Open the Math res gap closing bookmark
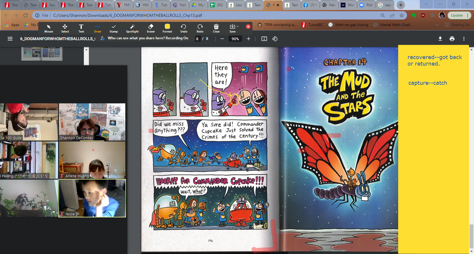Screen dimensions: 474x254 pos(348,25)
